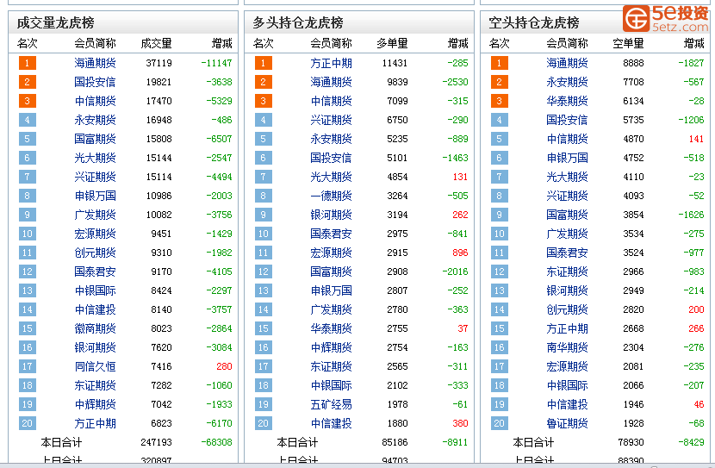Select 华泰期货 in 多头持仓龙虎榜 table
Image resolution: width=715 pixels, height=468 pixels.
click(331, 328)
